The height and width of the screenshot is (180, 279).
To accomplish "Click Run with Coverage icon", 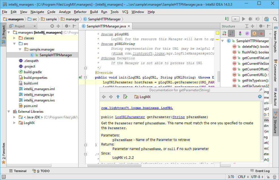I will [258, 19].
